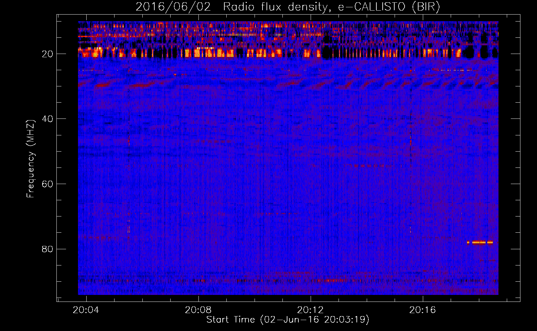Click the 'Frequency (MHZ)' axis label
The height and width of the screenshot is (331, 537).
coord(31,159)
